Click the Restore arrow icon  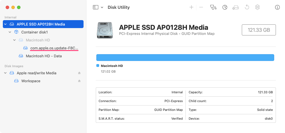click(x=247, y=7)
